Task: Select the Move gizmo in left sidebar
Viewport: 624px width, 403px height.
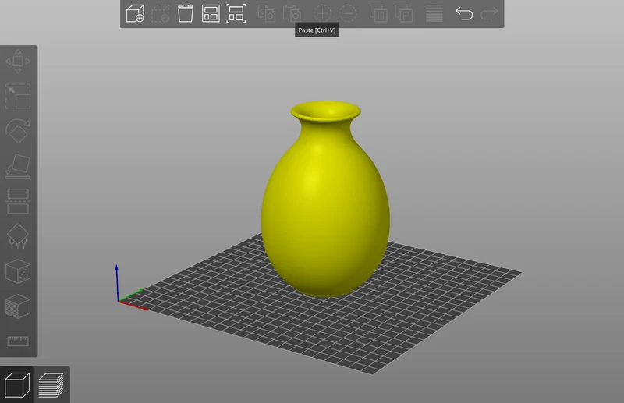Action: tap(18, 62)
